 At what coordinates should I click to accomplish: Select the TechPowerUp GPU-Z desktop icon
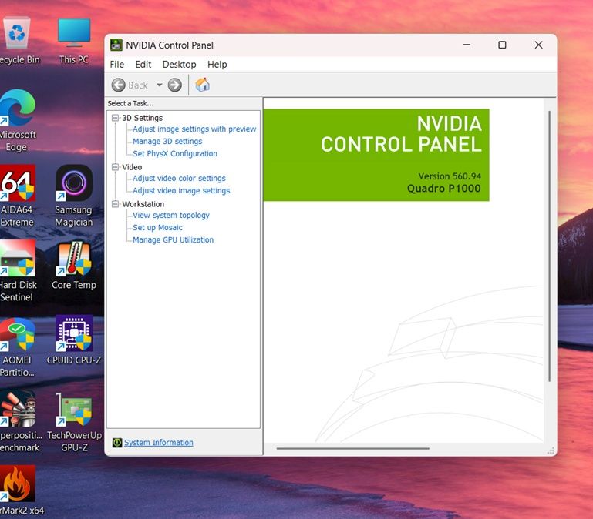click(x=74, y=420)
